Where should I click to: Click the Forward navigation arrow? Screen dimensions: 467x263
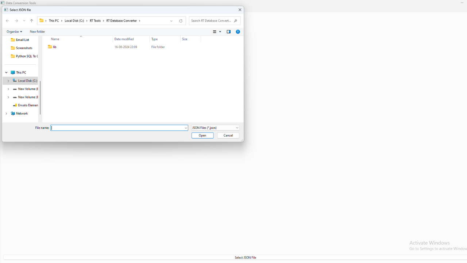pyautogui.click(x=16, y=21)
